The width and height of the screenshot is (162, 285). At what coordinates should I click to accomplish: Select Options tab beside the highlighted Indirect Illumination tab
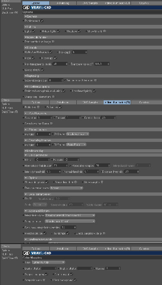pyautogui.click(x=36, y=102)
